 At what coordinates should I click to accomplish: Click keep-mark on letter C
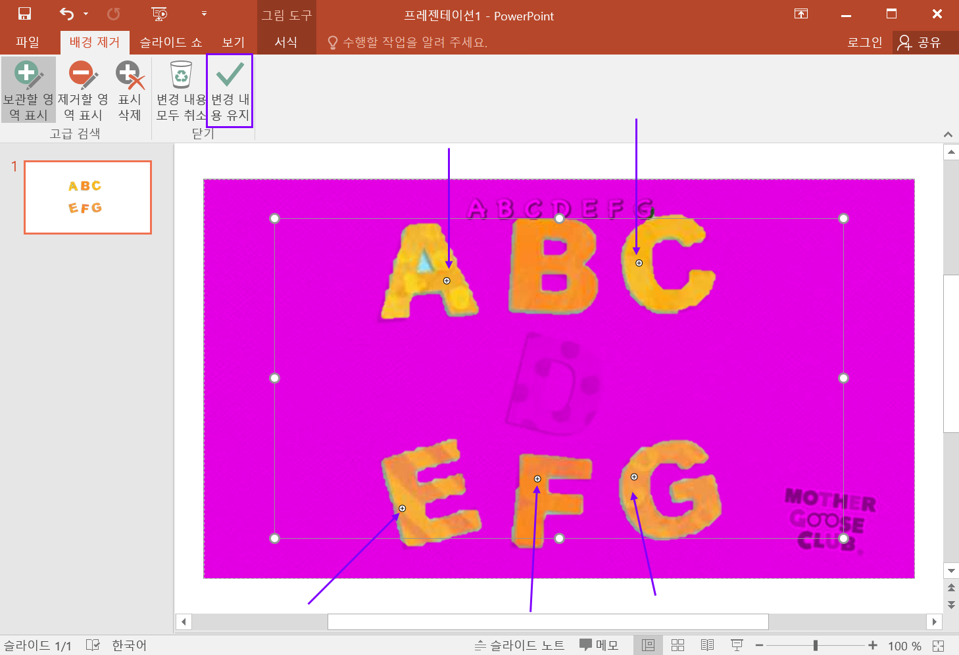click(639, 263)
